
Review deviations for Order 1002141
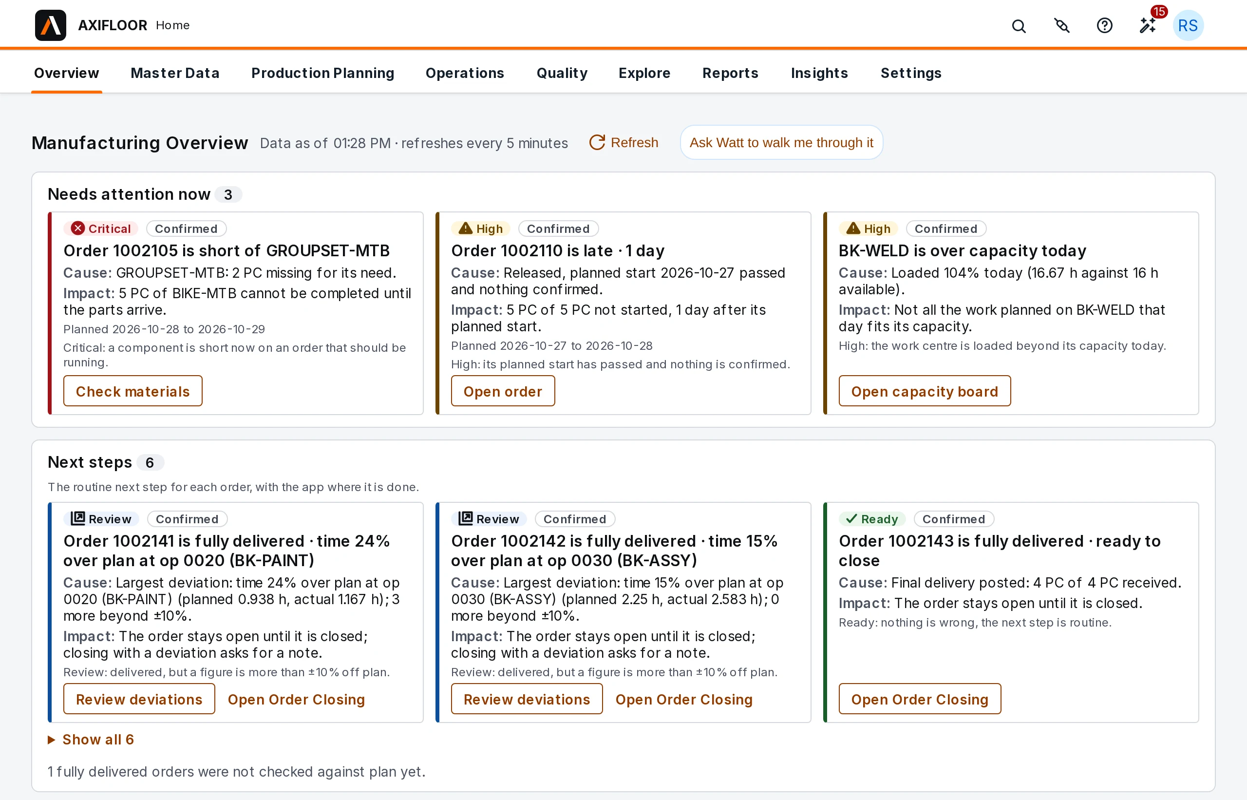point(139,699)
